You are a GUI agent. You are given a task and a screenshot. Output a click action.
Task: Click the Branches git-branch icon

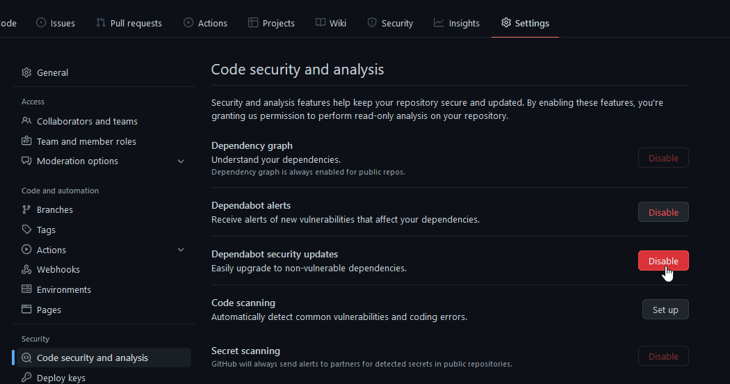pyautogui.click(x=26, y=209)
